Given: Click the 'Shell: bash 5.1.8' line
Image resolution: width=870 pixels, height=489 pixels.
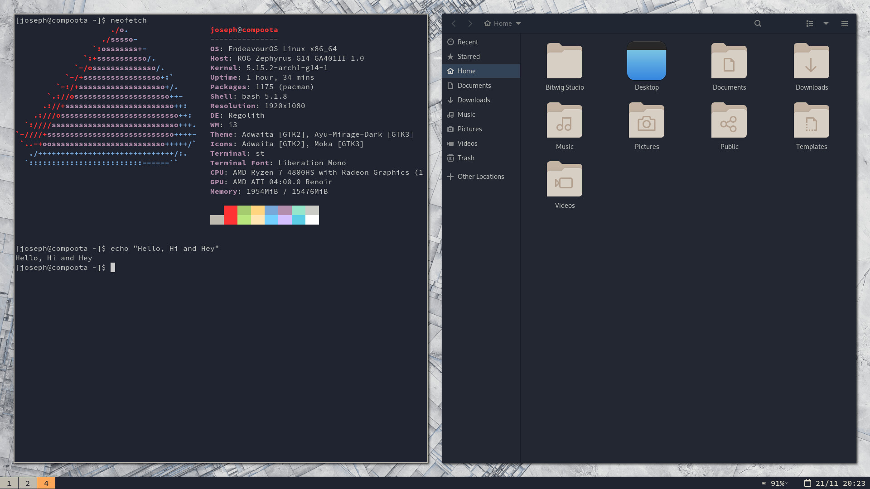Looking at the screenshot, I should [249, 96].
